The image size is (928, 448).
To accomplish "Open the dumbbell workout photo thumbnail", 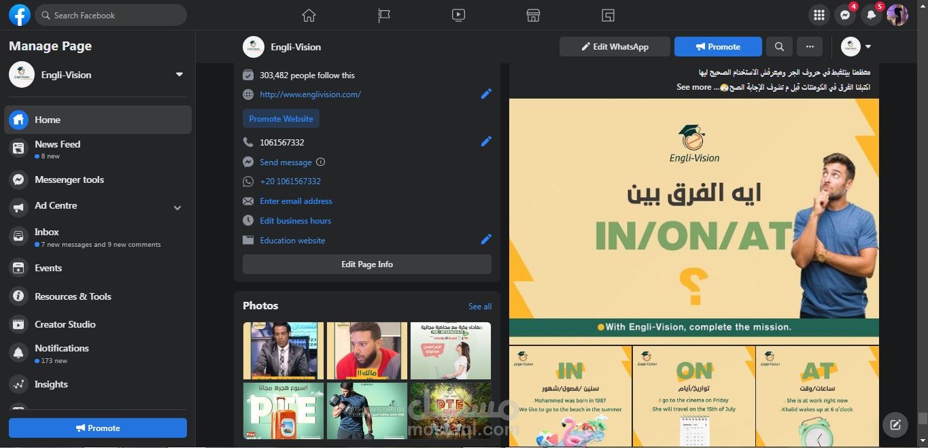I will click(x=367, y=411).
